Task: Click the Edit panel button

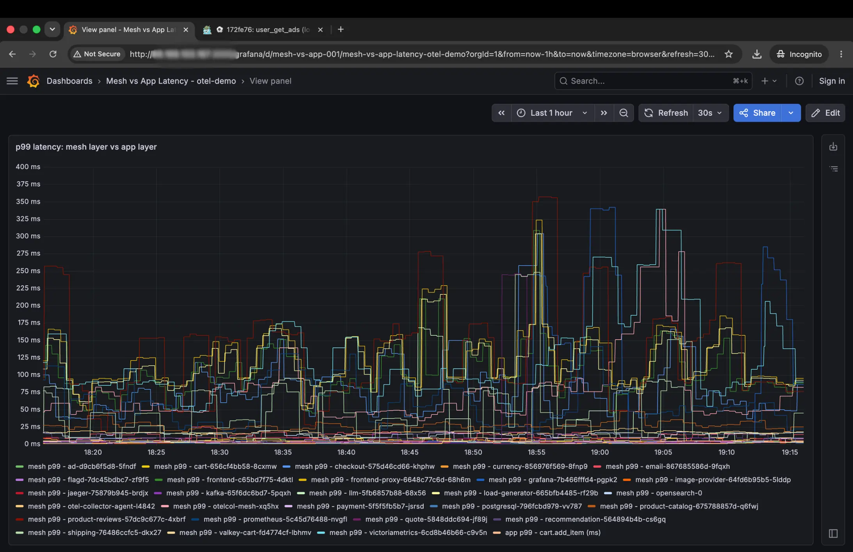Action: coord(825,113)
